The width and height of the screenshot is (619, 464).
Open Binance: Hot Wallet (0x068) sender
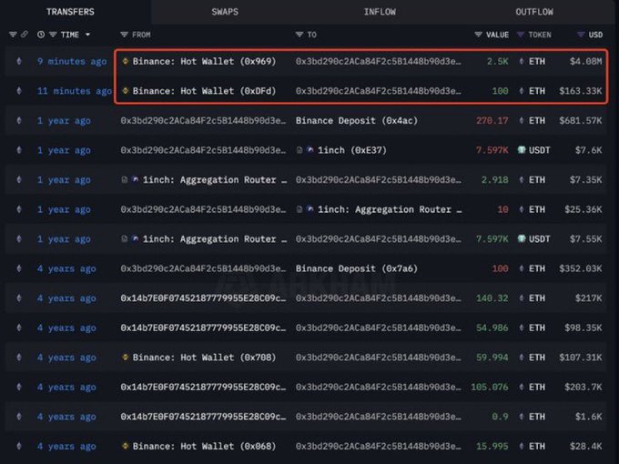tap(204, 446)
